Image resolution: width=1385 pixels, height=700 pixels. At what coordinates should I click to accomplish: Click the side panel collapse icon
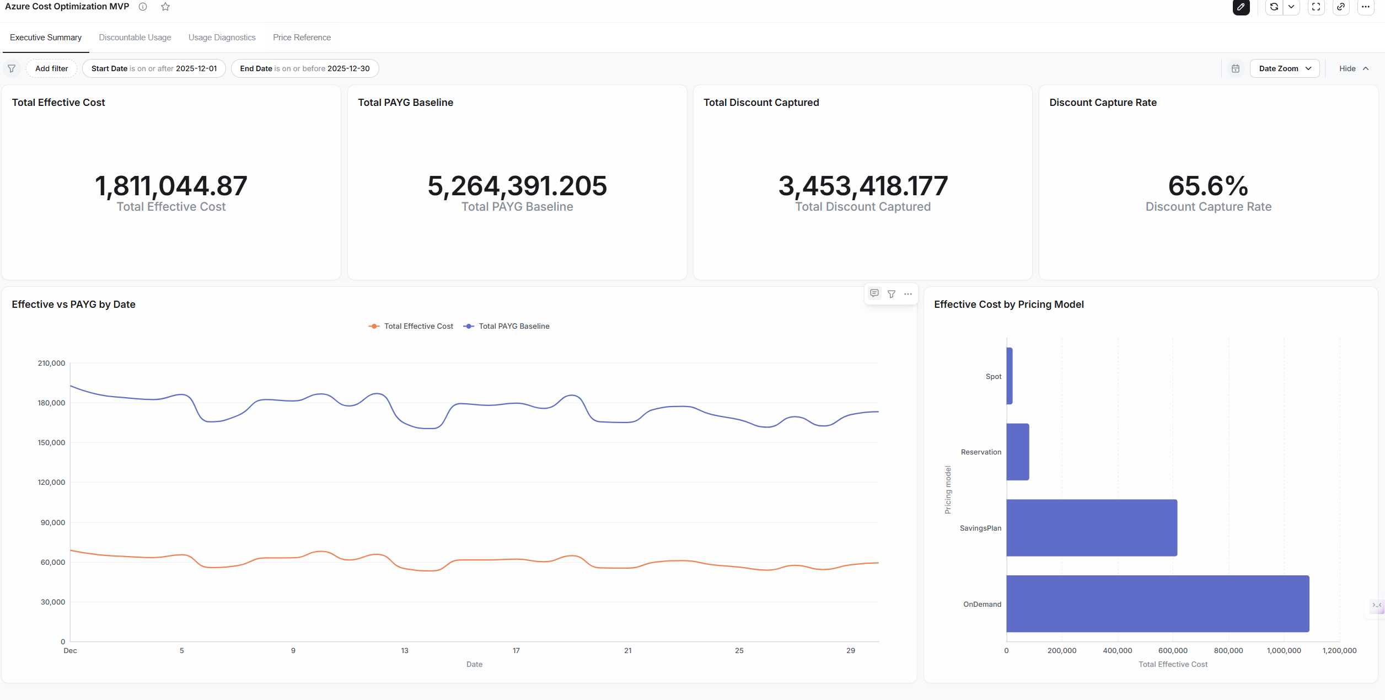tap(1377, 605)
